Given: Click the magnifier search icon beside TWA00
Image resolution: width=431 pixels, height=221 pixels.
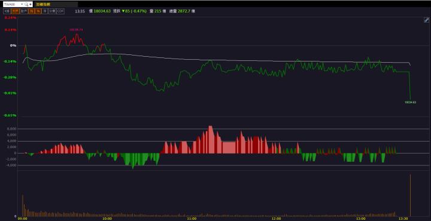Looking at the screenshot, I should click(26, 4).
